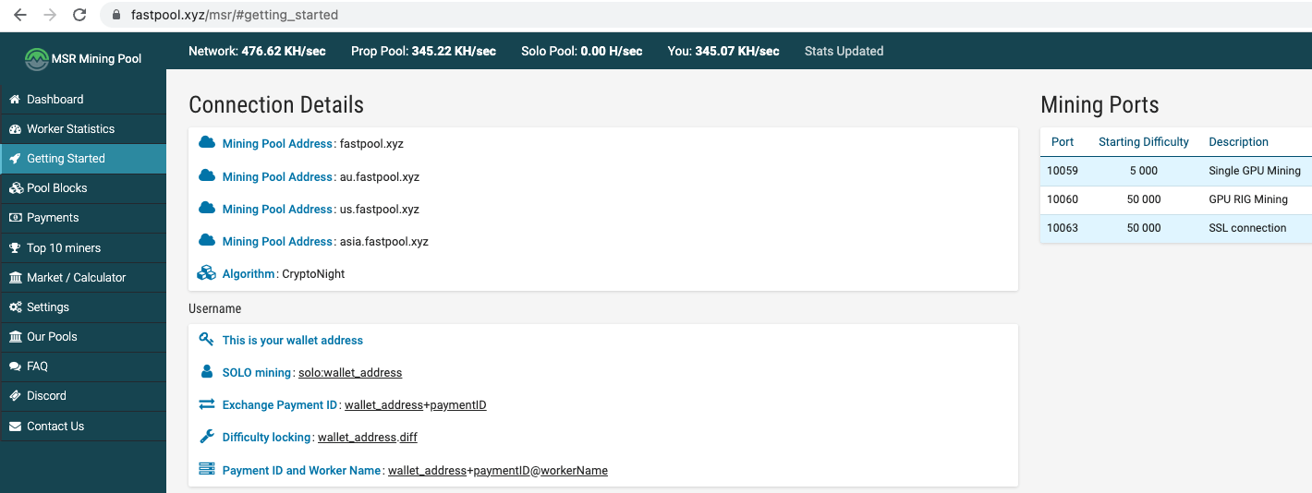Click the browser forward arrow
The width and height of the screenshot is (1312, 493).
pos(50,15)
